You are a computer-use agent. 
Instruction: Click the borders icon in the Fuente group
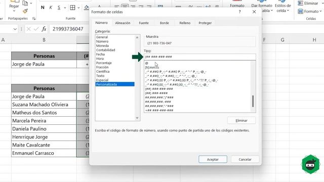72,8
